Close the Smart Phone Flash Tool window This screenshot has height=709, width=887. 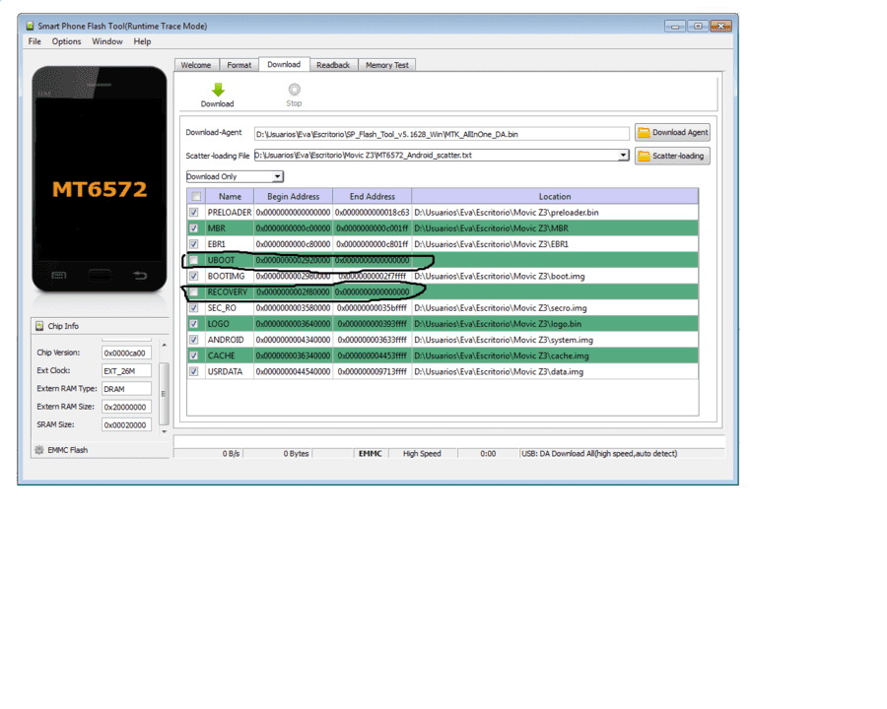tap(720, 26)
